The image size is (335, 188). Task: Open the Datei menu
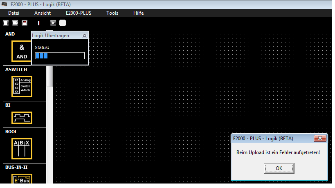coord(14,13)
